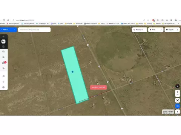Open the Sold Land bookmark

tap(28, 24)
